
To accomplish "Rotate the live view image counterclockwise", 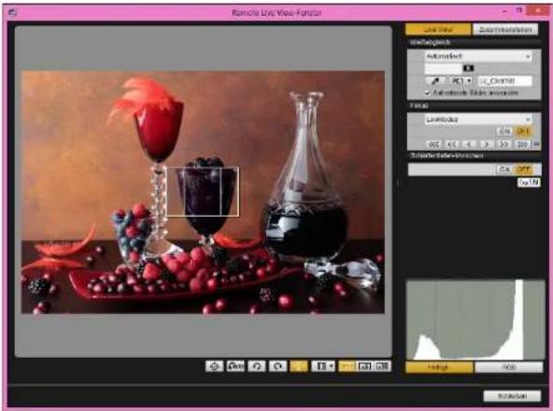I will [x=257, y=366].
